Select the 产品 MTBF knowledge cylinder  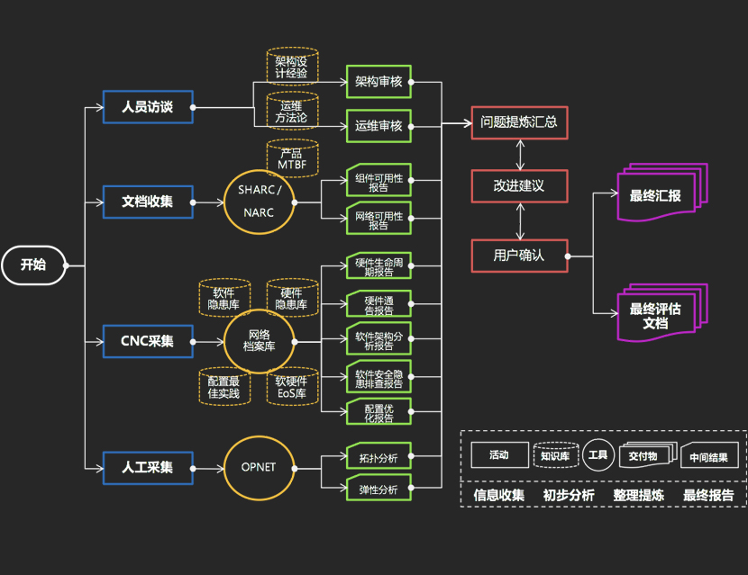pos(292,158)
